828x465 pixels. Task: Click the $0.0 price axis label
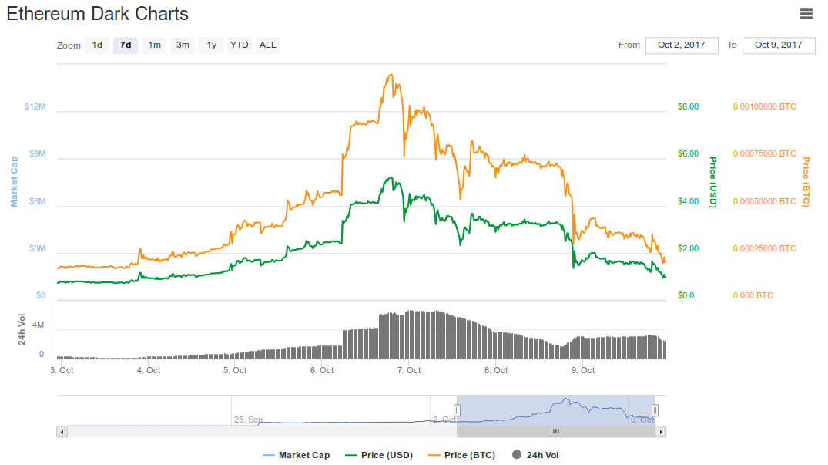point(686,295)
